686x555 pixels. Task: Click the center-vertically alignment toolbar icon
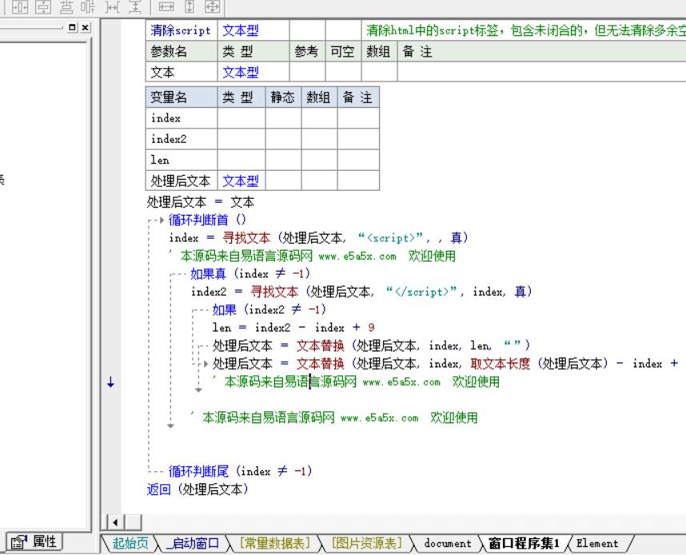[43, 7]
